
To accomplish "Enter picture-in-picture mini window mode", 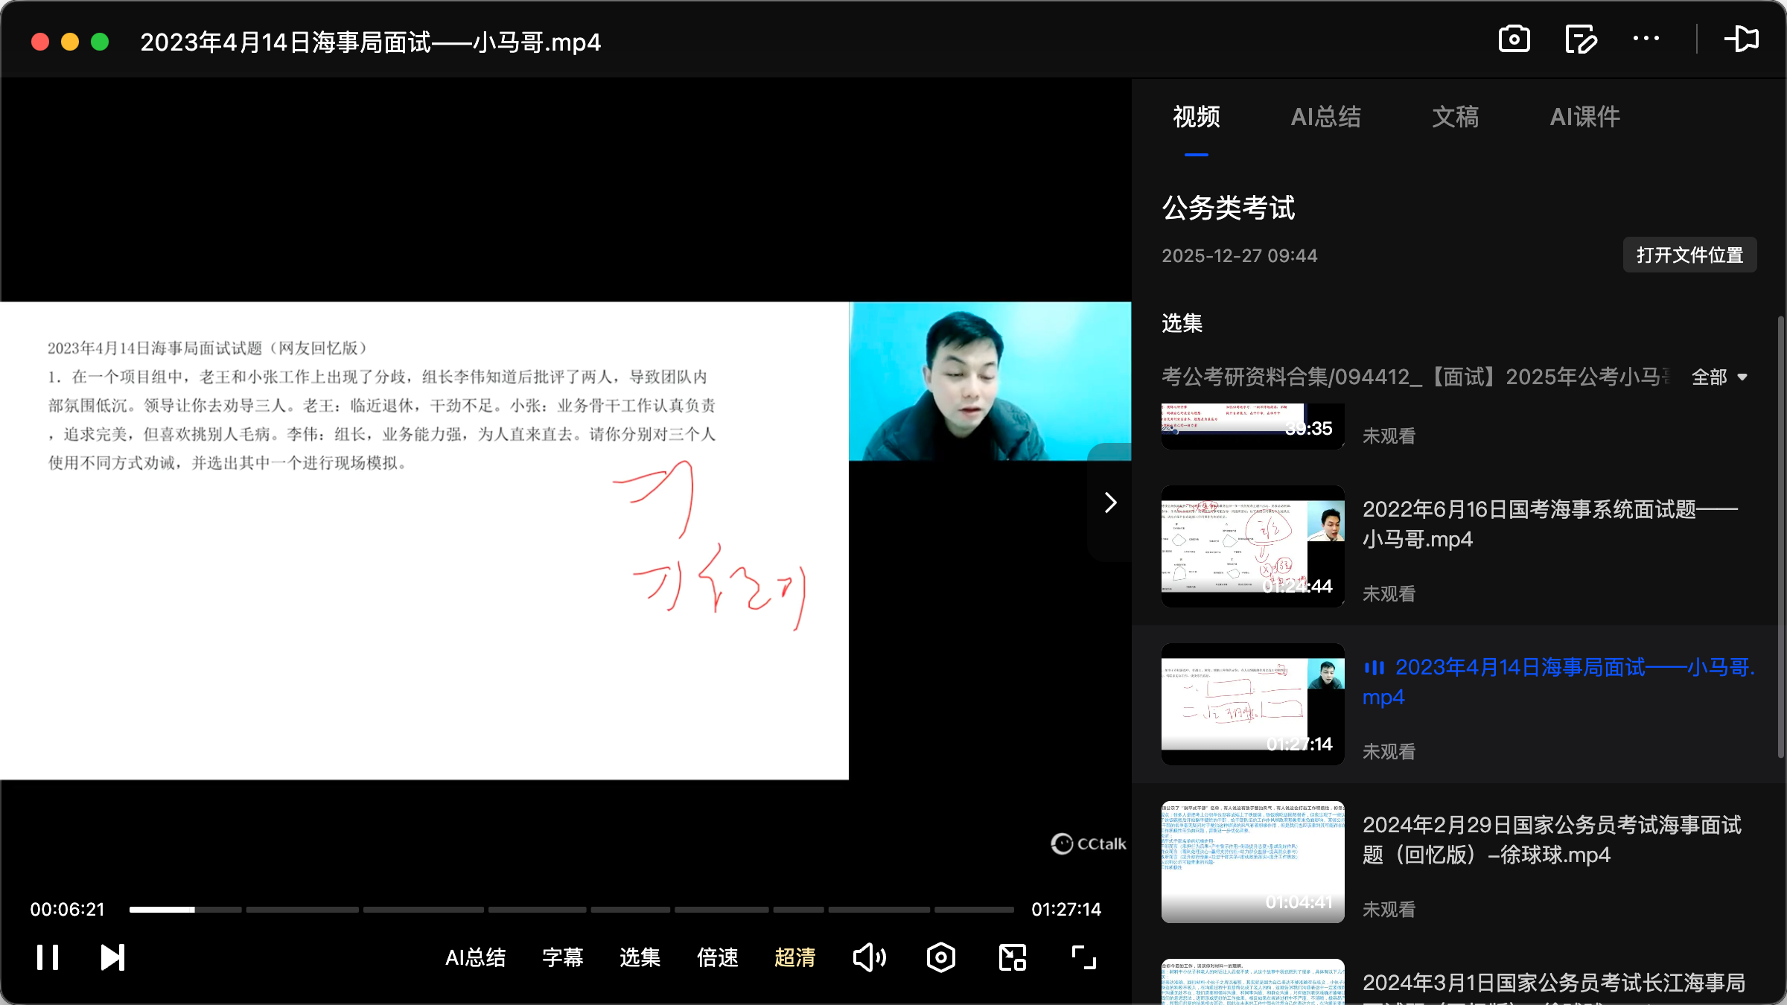I will [1011, 957].
